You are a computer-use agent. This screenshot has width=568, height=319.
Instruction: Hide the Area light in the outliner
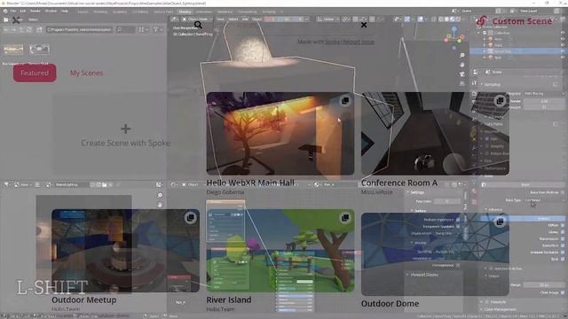tap(563, 39)
